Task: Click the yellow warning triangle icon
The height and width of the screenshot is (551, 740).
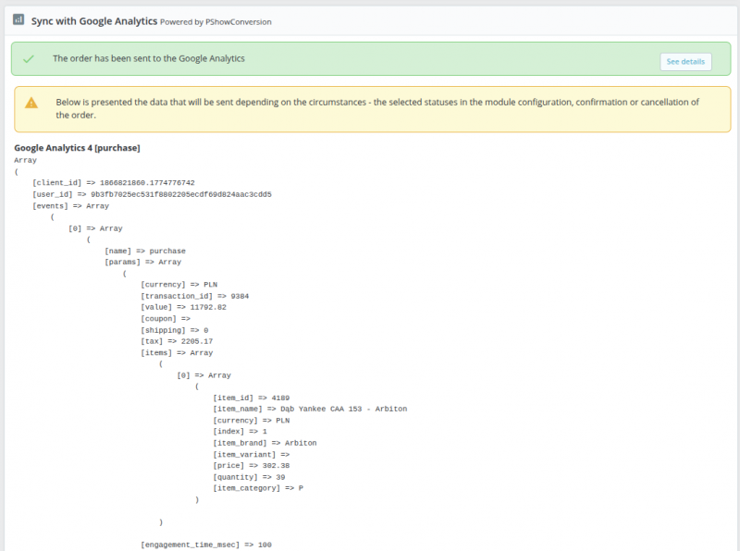Action: [31, 103]
